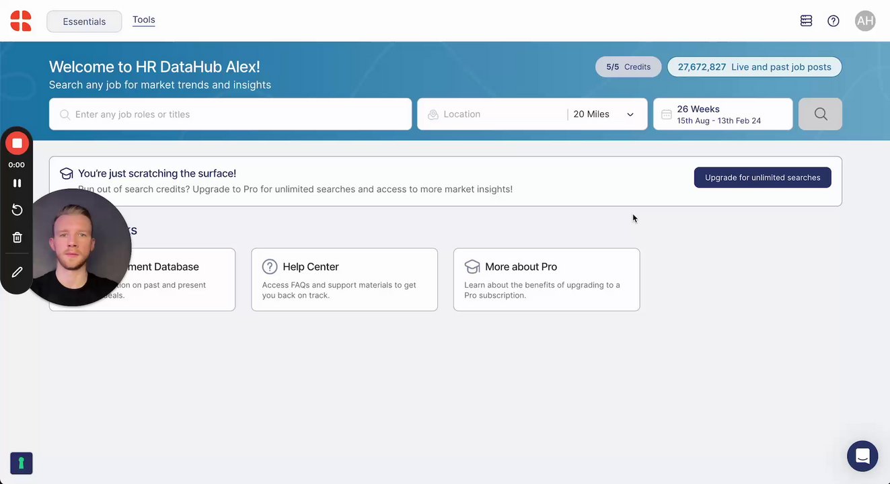Image resolution: width=890 pixels, height=484 pixels.
Task: Restart the recording with the circular arrow icon
Action: click(17, 210)
